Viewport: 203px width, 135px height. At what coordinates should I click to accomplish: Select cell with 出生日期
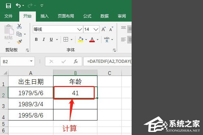click(x=31, y=81)
